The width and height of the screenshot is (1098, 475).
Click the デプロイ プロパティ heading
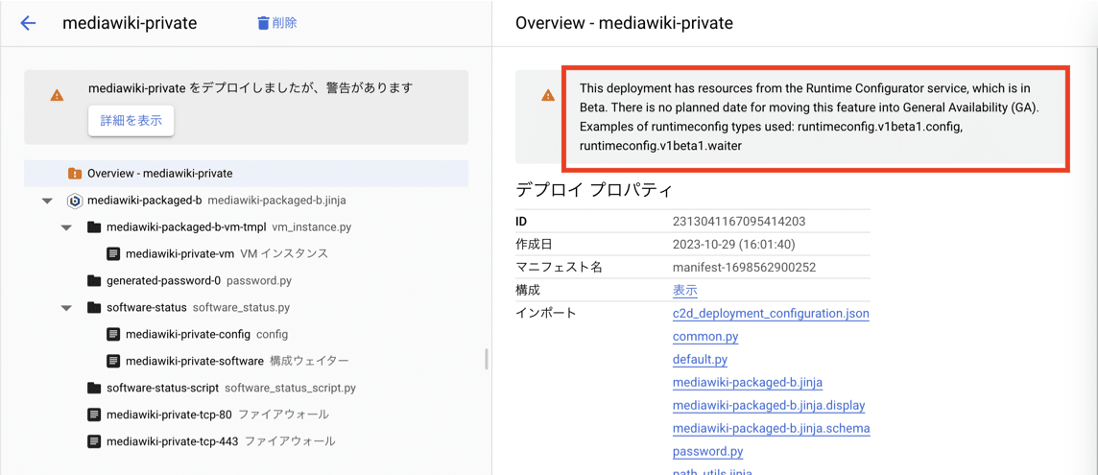pyautogui.click(x=594, y=190)
